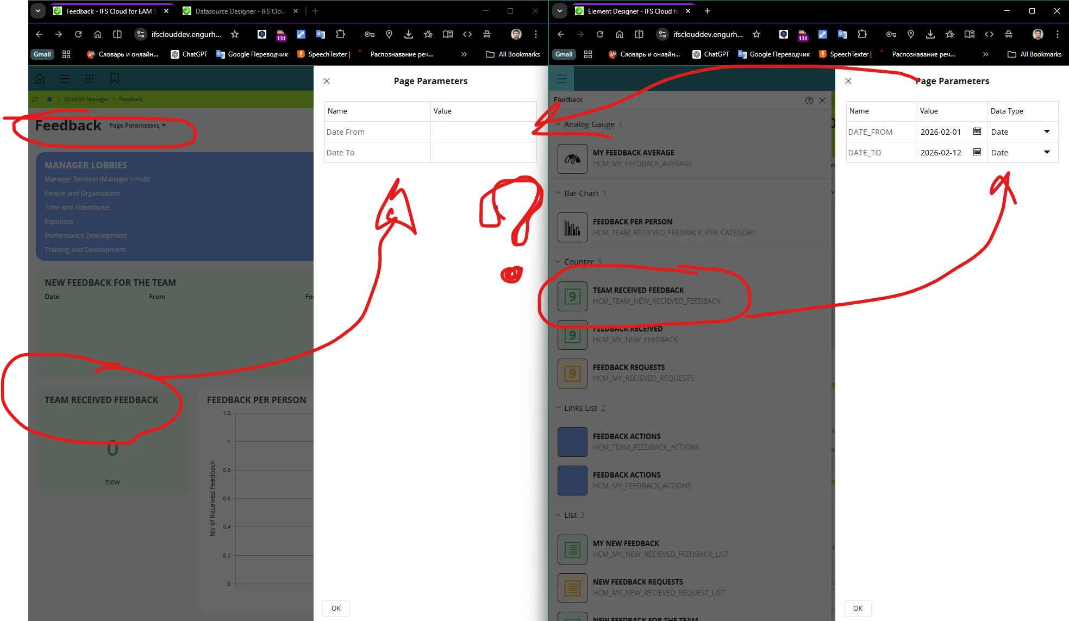Select the Element Designer browser tab
The width and height of the screenshot is (1069, 621).
(632, 11)
